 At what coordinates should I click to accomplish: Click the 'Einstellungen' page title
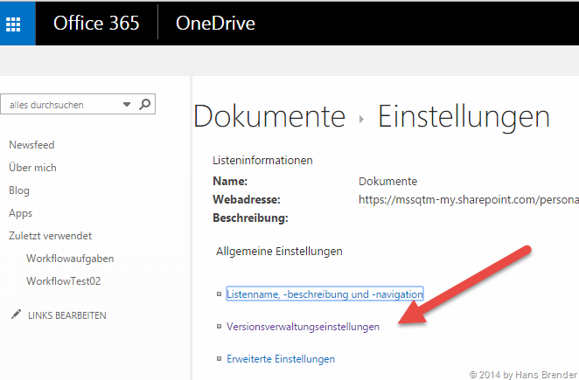[x=464, y=116]
